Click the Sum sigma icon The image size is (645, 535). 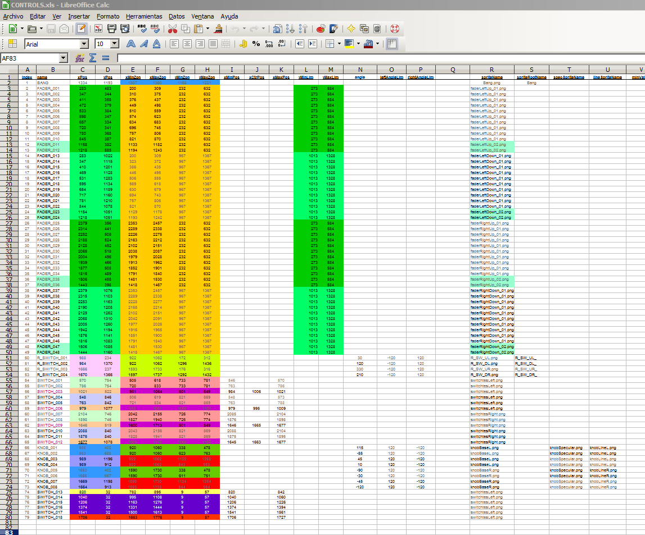coord(93,58)
